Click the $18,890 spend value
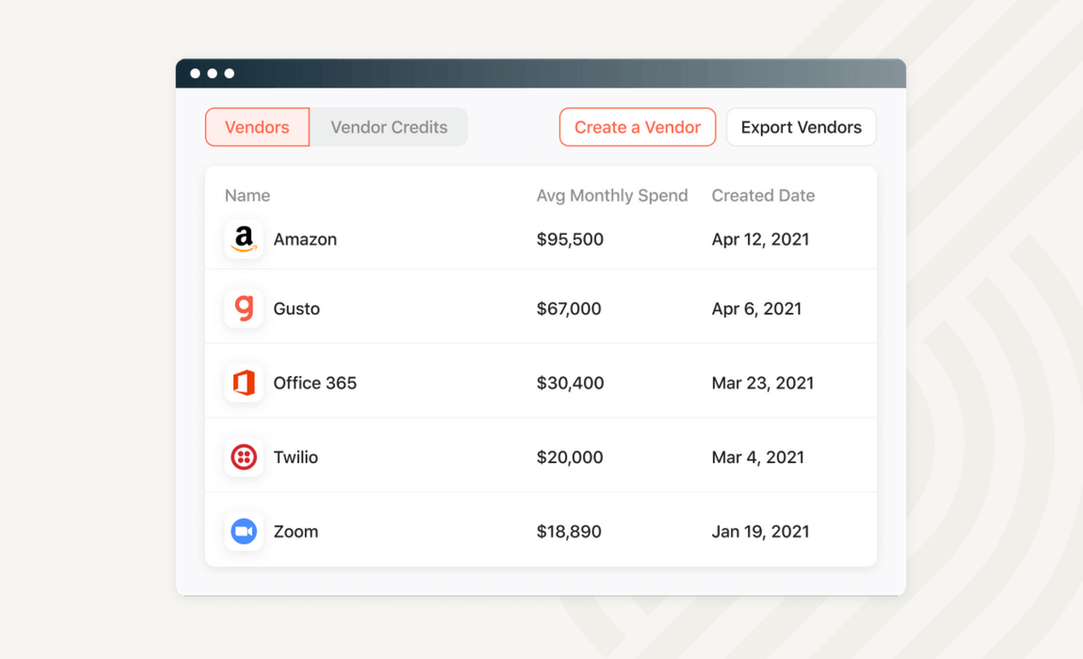The width and height of the screenshot is (1083, 659). coord(569,531)
